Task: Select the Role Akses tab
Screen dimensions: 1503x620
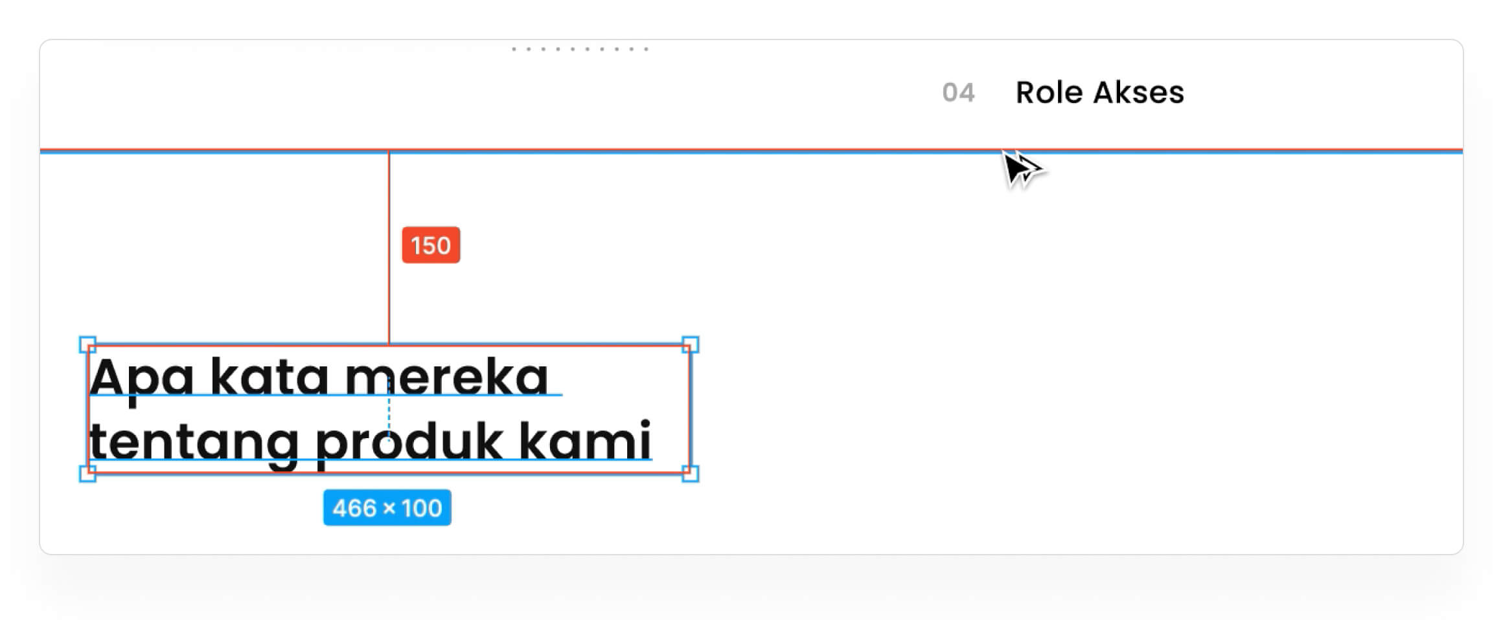Action: coord(1099,93)
